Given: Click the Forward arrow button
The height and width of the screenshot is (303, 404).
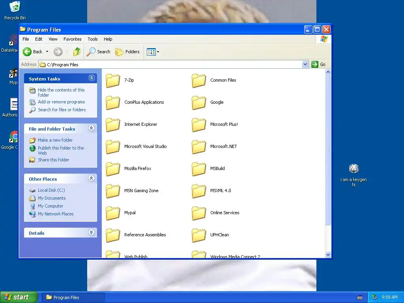Looking at the screenshot, I should (x=58, y=52).
